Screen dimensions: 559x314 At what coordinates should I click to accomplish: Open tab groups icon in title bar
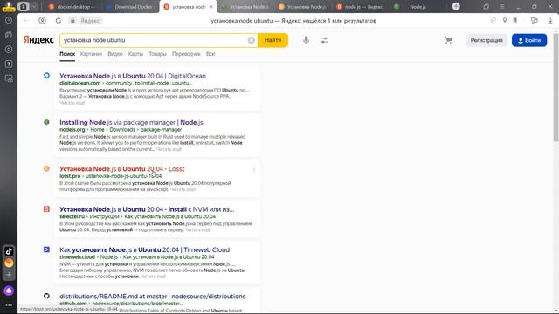[487, 7]
